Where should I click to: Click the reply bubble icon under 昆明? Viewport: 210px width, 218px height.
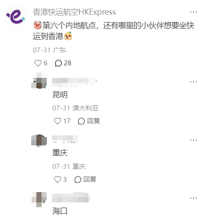click(x=81, y=121)
